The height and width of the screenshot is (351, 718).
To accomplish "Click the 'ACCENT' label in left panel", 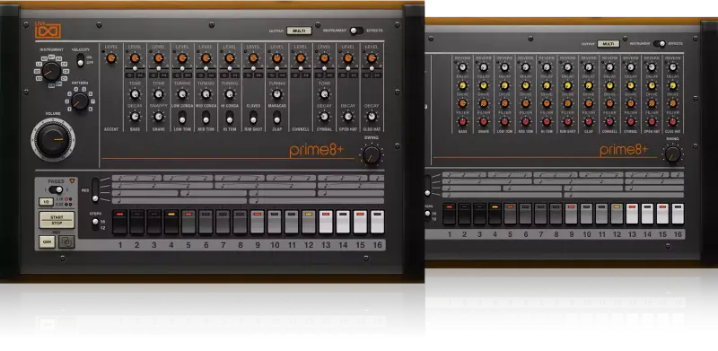I will click(x=110, y=129).
